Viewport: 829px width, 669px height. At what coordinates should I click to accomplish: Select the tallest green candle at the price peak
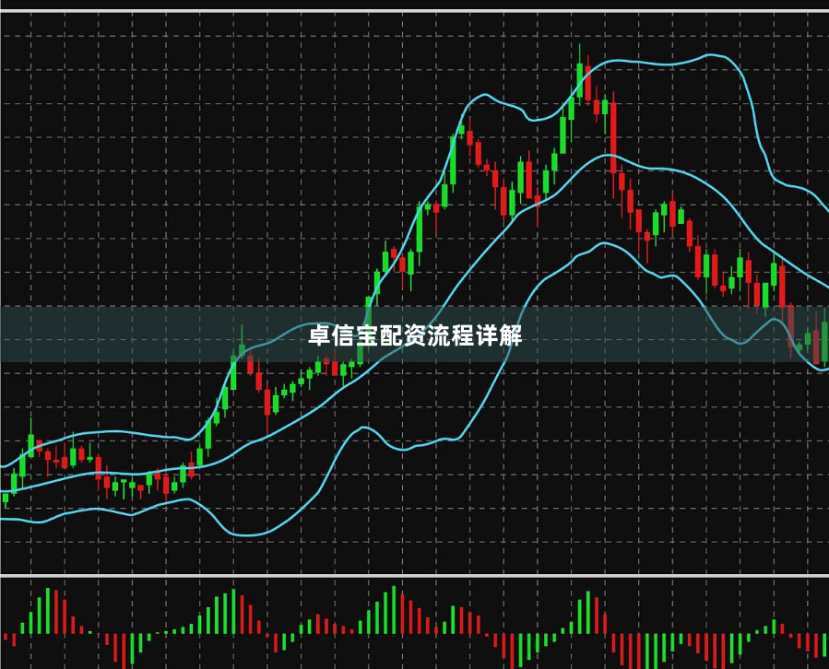(x=580, y=80)
